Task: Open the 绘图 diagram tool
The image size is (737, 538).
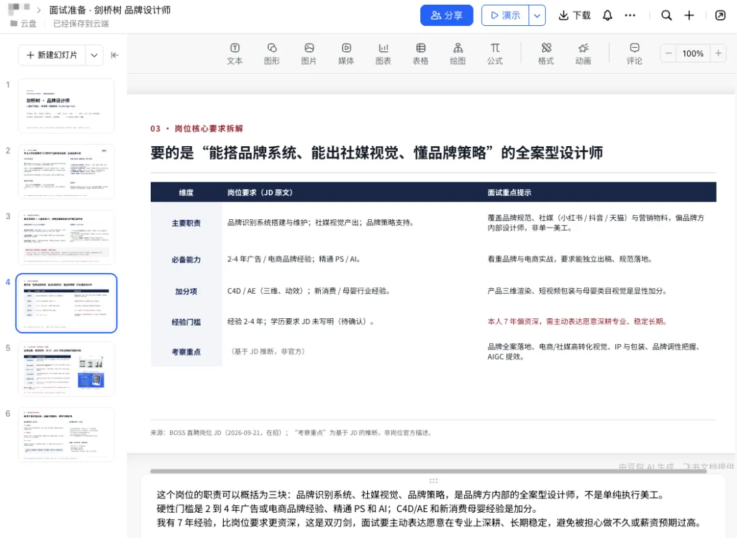Action: [x=457, y=54]
